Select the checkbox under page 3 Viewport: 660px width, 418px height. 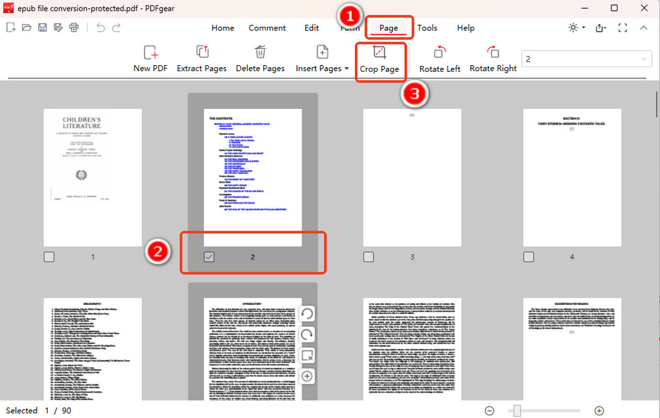(x=368, y=256)
